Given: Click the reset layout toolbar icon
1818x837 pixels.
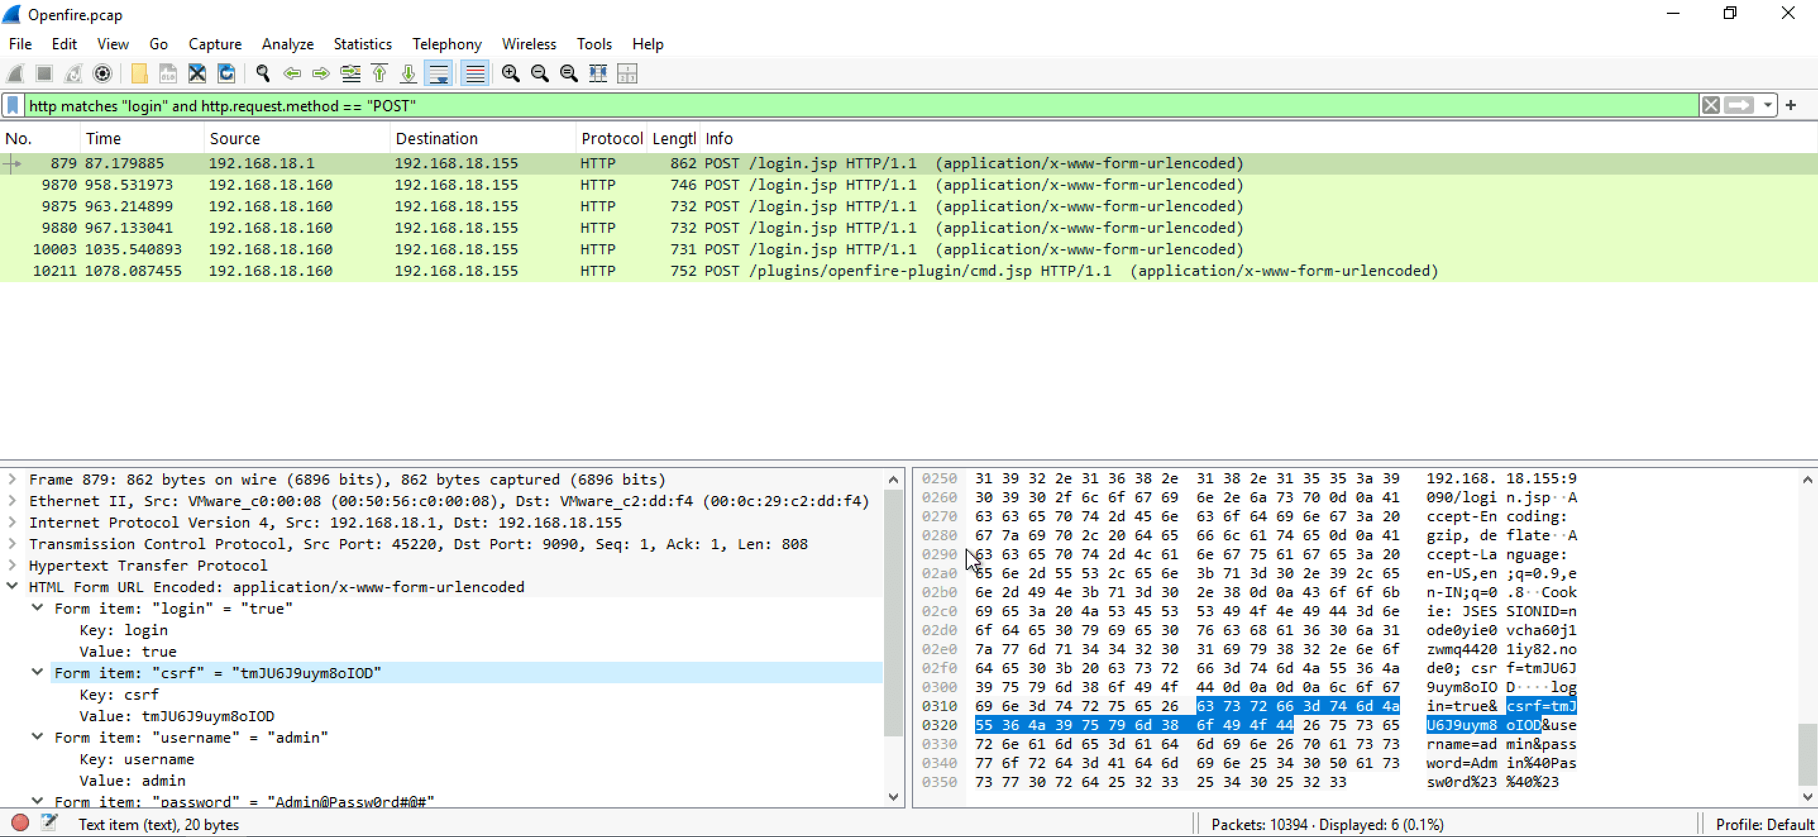Looking at the screenshot, I should pos(627,73).
